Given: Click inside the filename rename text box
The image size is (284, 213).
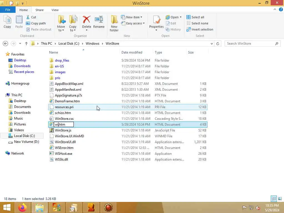Looking at the screenshot, I should (64, 125).
